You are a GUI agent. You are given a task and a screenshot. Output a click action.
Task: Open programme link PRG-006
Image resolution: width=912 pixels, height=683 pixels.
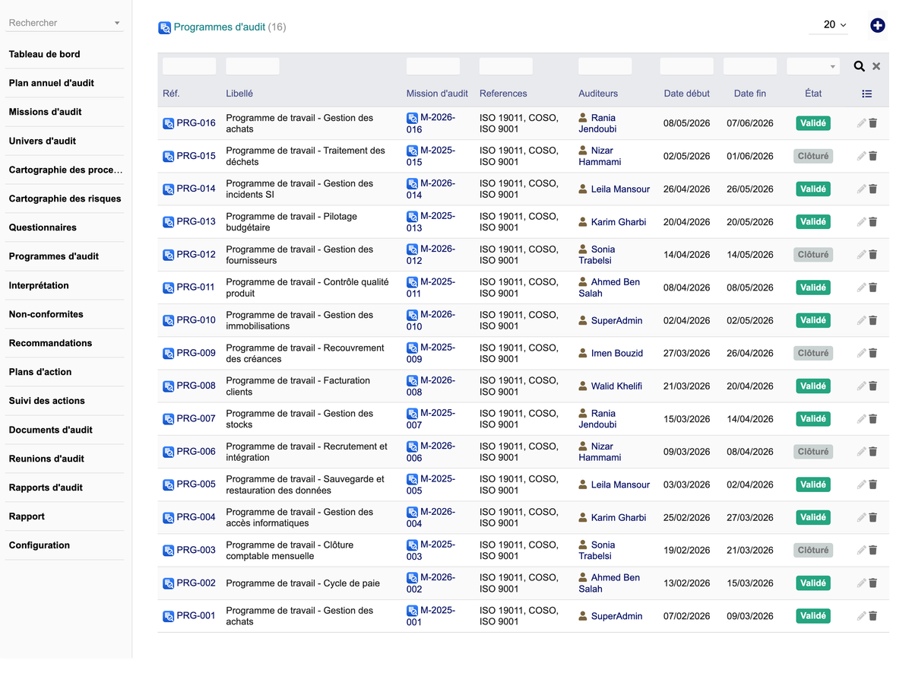[196, 452]
